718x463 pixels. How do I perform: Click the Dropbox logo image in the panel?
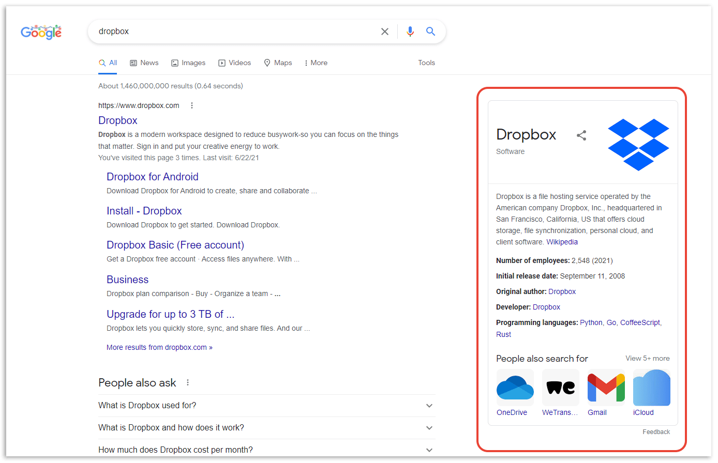coord(638,145)
